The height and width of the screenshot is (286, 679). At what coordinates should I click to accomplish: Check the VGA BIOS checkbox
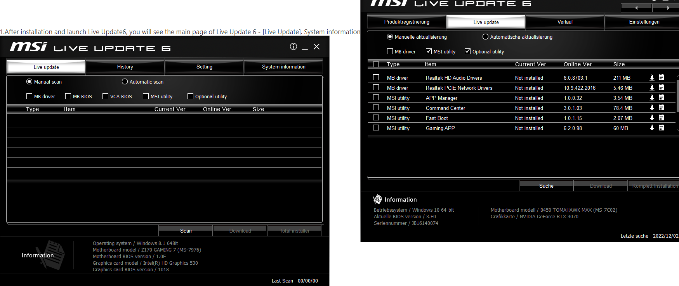pyautogui.click(x=105, y=96)
